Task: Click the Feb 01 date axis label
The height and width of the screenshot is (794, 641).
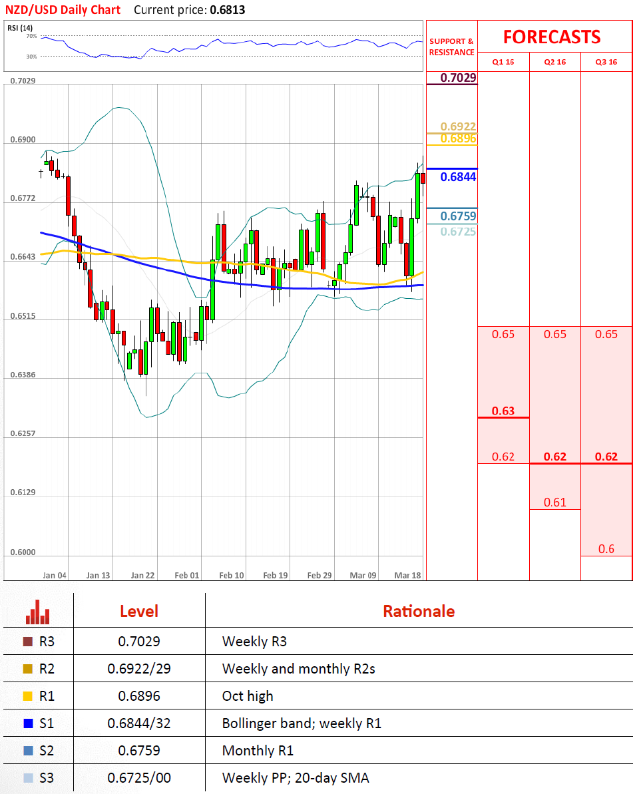Action: click(x=187, y=575)
